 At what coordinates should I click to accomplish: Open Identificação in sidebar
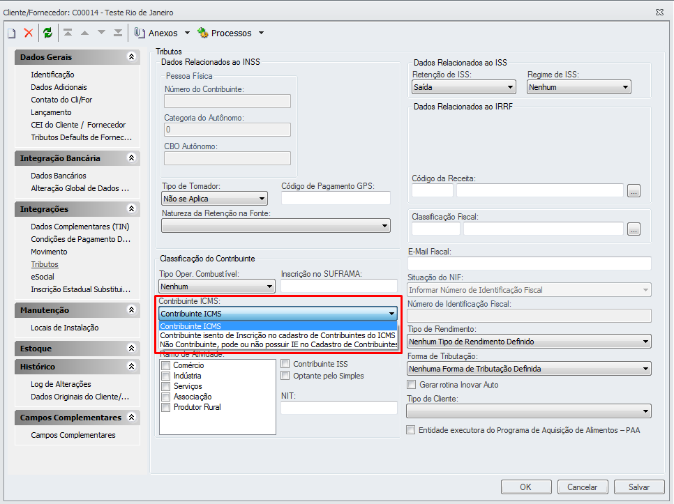click(52, 75)
